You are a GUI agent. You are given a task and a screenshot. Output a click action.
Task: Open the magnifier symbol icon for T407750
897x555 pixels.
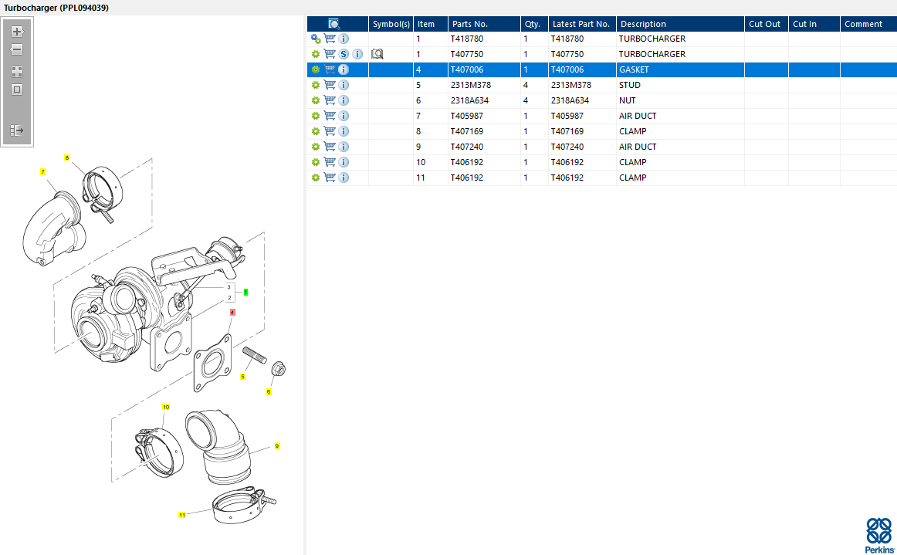point(377,54)
